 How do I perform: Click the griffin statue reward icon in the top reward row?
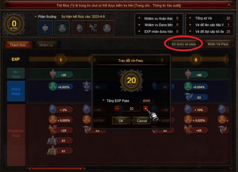point(93,28)
